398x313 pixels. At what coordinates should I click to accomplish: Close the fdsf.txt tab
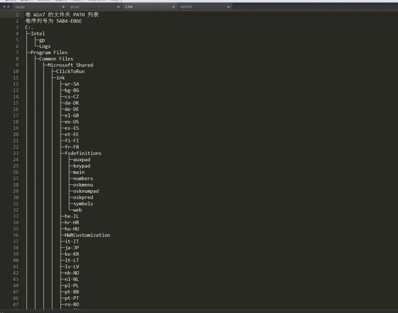[x=228, y=6]
